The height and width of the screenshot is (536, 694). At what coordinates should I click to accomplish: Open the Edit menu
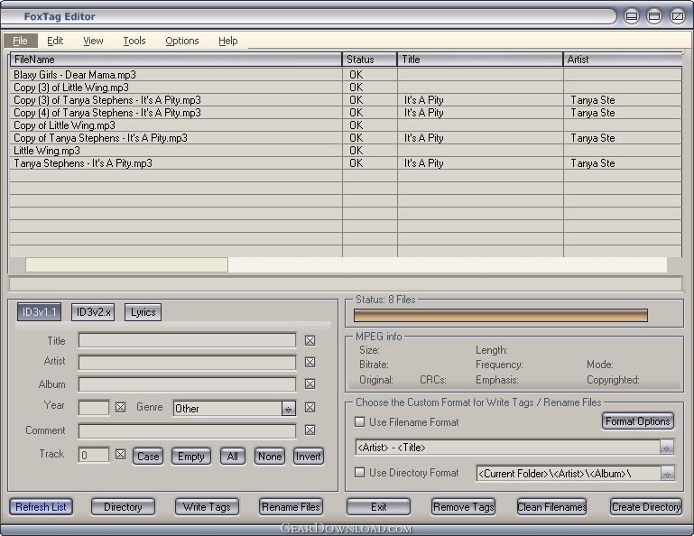[x=55, y=41]
